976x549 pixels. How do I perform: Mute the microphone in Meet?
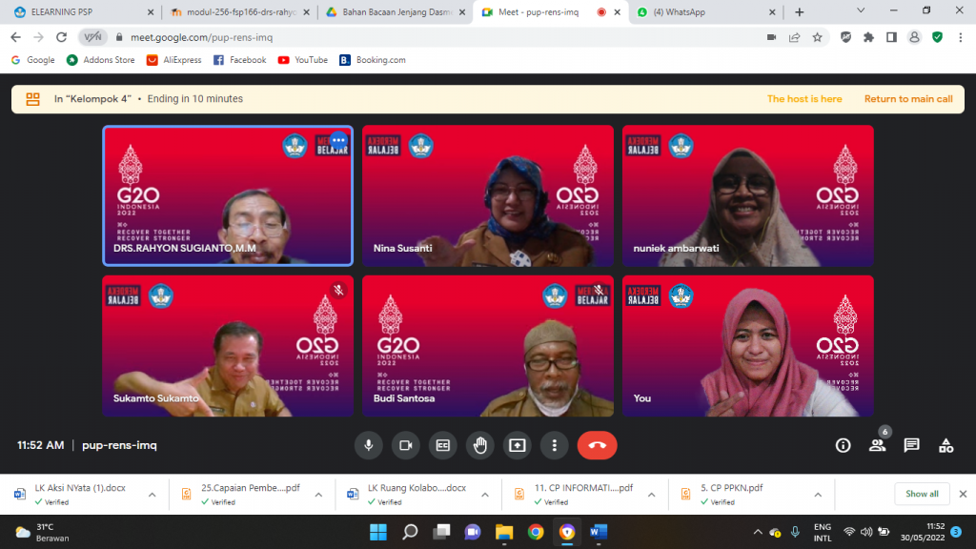click(x=368, y=445)
